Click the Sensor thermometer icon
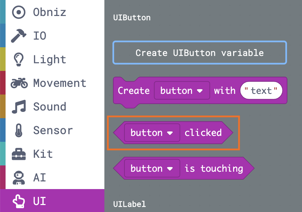This screenshot has width=302, height=212. (x=19, y=130)
